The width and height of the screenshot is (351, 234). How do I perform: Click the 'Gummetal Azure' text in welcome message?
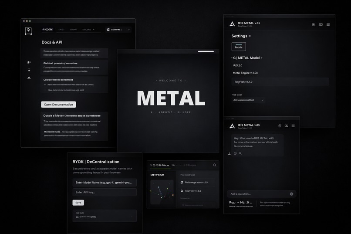point(243,146)
